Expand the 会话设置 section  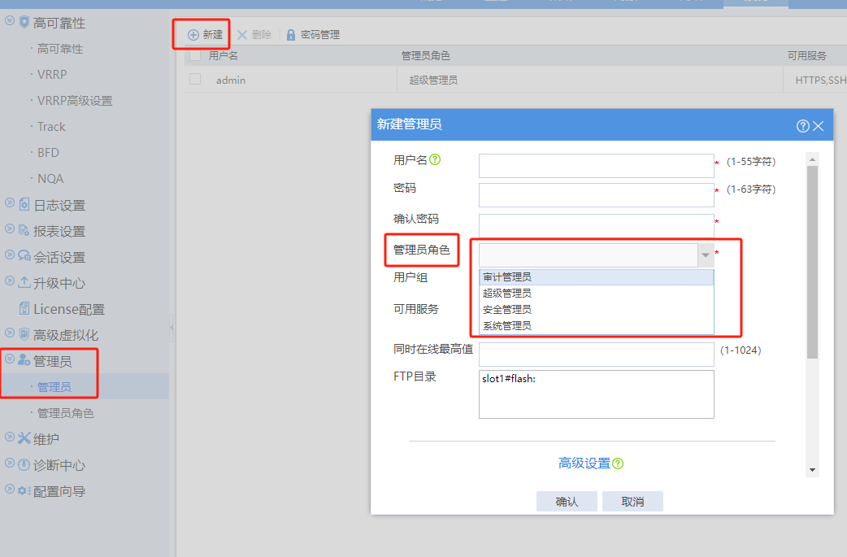pyautogui.click(x=10, y=255)
